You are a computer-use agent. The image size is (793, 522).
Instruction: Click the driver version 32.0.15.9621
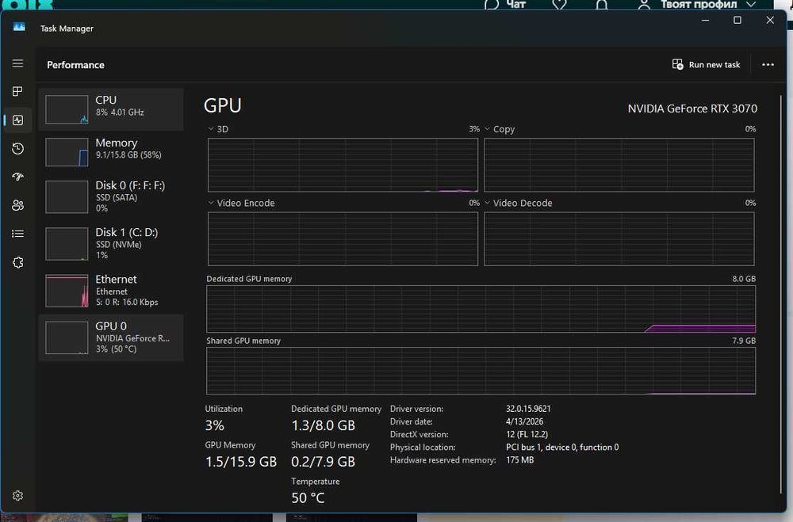pyautogui.click(x=528, y=408)
